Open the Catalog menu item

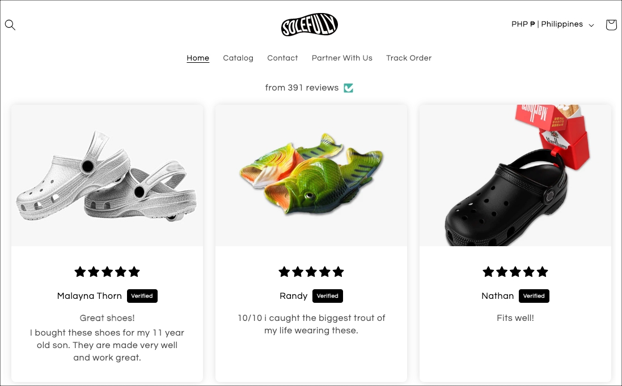238,58
